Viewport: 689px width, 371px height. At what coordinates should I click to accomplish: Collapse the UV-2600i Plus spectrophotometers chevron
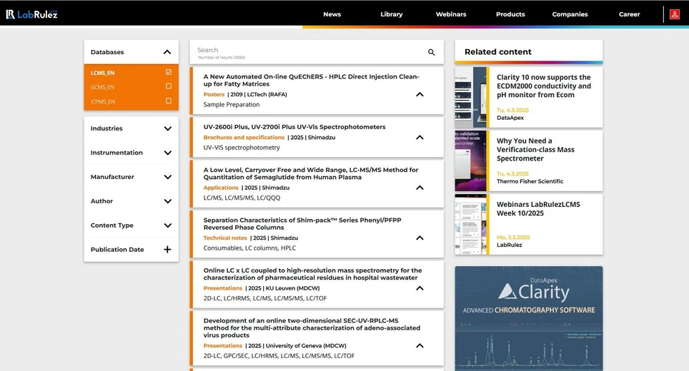(420, 138)
